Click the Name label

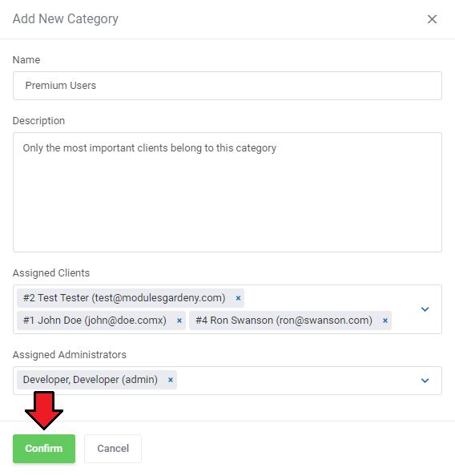point(26,60)
